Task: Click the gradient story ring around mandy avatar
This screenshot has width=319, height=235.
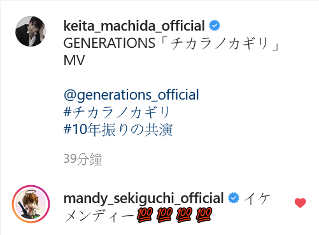Action: coord(31,186)
